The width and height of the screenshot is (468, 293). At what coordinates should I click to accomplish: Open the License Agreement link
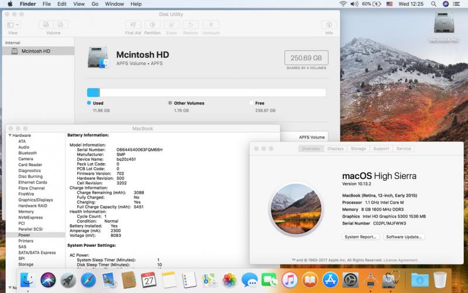(401, 260)
